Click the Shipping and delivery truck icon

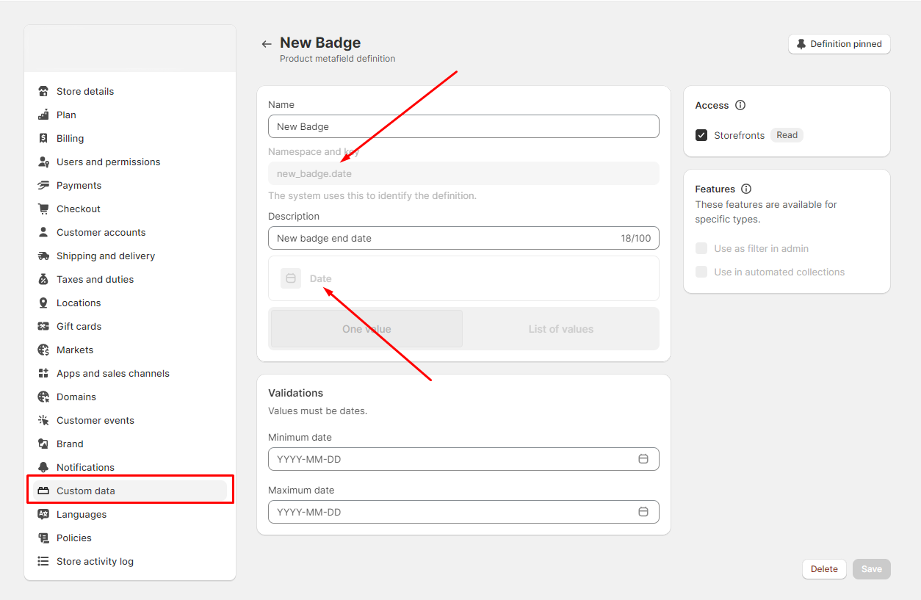coord(43,256)
